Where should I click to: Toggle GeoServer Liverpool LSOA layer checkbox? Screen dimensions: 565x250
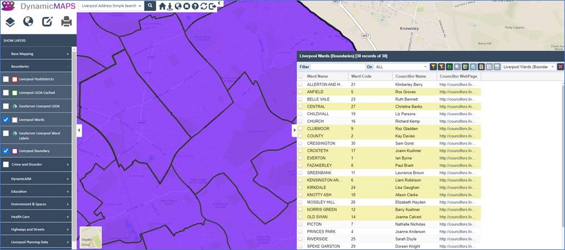6,106
